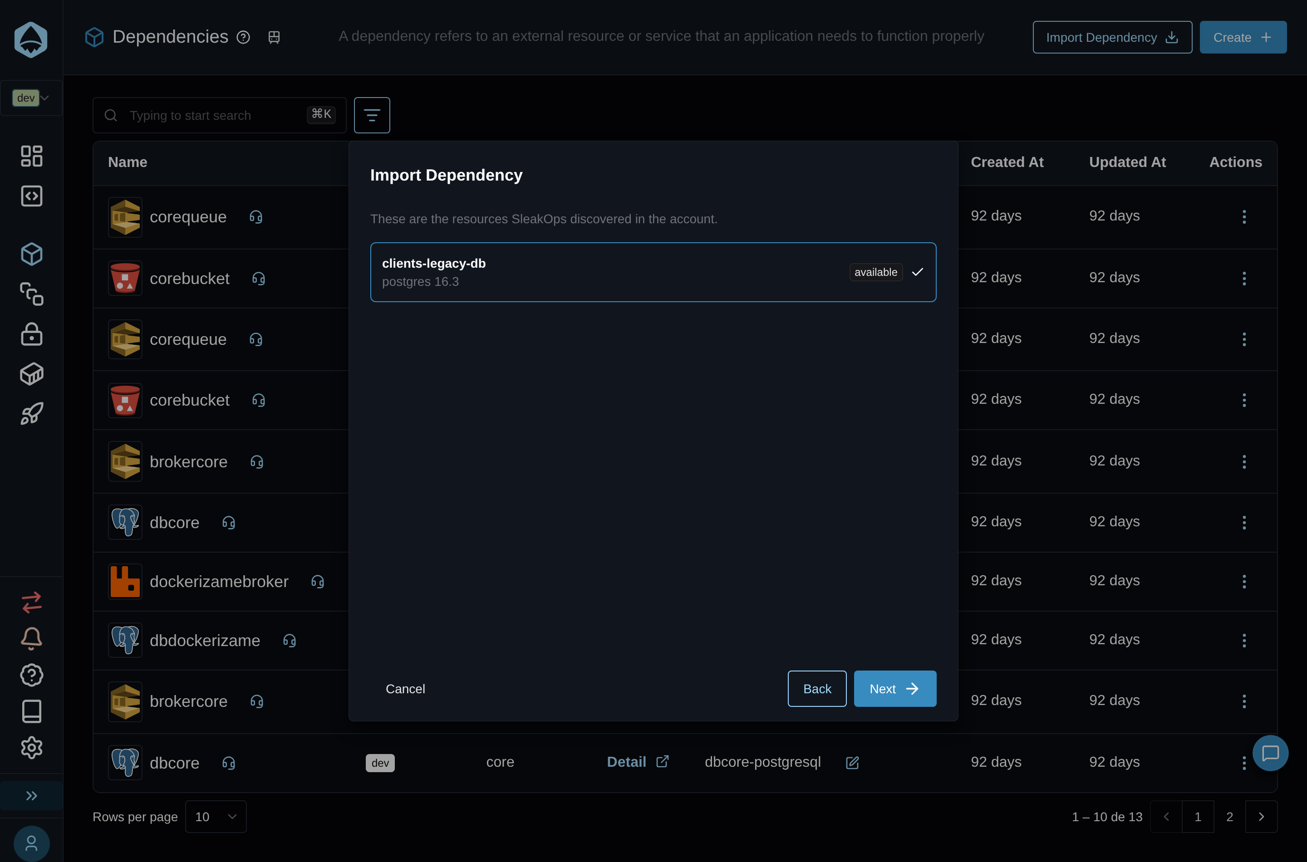1307x862 pixels.
Task: Click the dockerizamebroker RabbitMQ icon
Action: tap(125, 582)
